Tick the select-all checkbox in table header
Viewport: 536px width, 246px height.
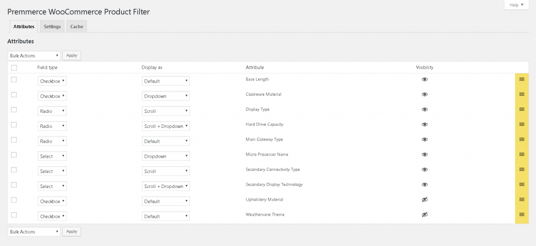tap(14, 67)
